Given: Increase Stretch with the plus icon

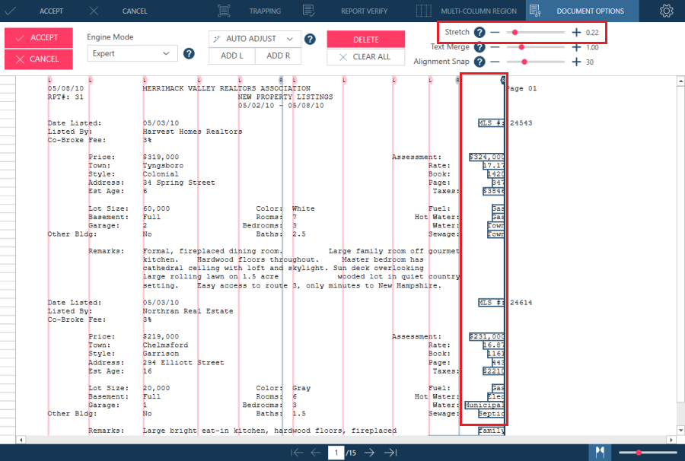Looking at the screenshot, I should pyautogui.click(x=576, y=32).
